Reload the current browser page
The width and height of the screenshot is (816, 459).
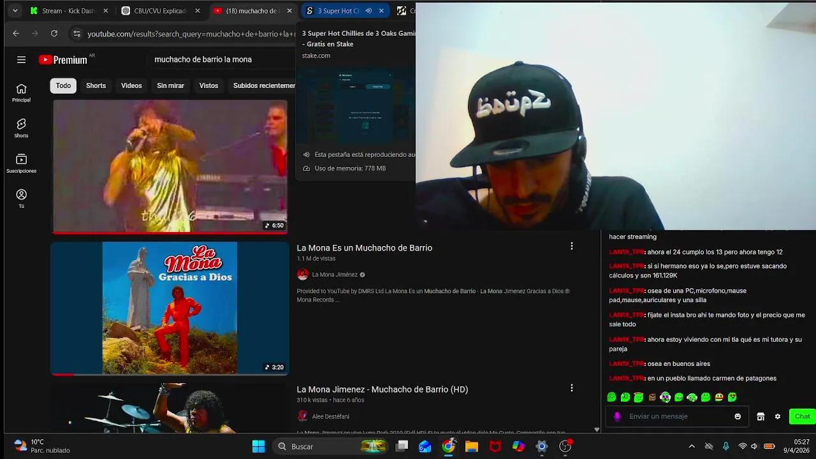point(54,34)
